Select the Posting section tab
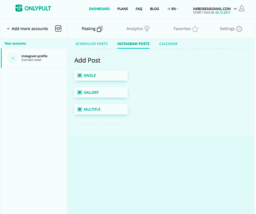This screenshot has width=256, height=214. pos(92,29)
